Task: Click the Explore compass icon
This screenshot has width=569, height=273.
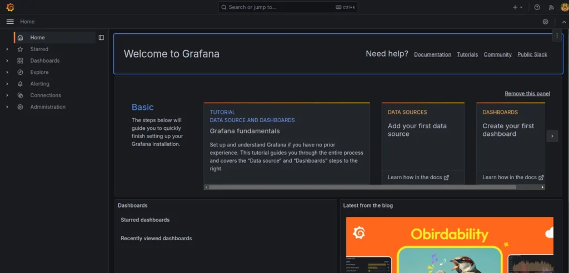Action: [x=21, y=72]
